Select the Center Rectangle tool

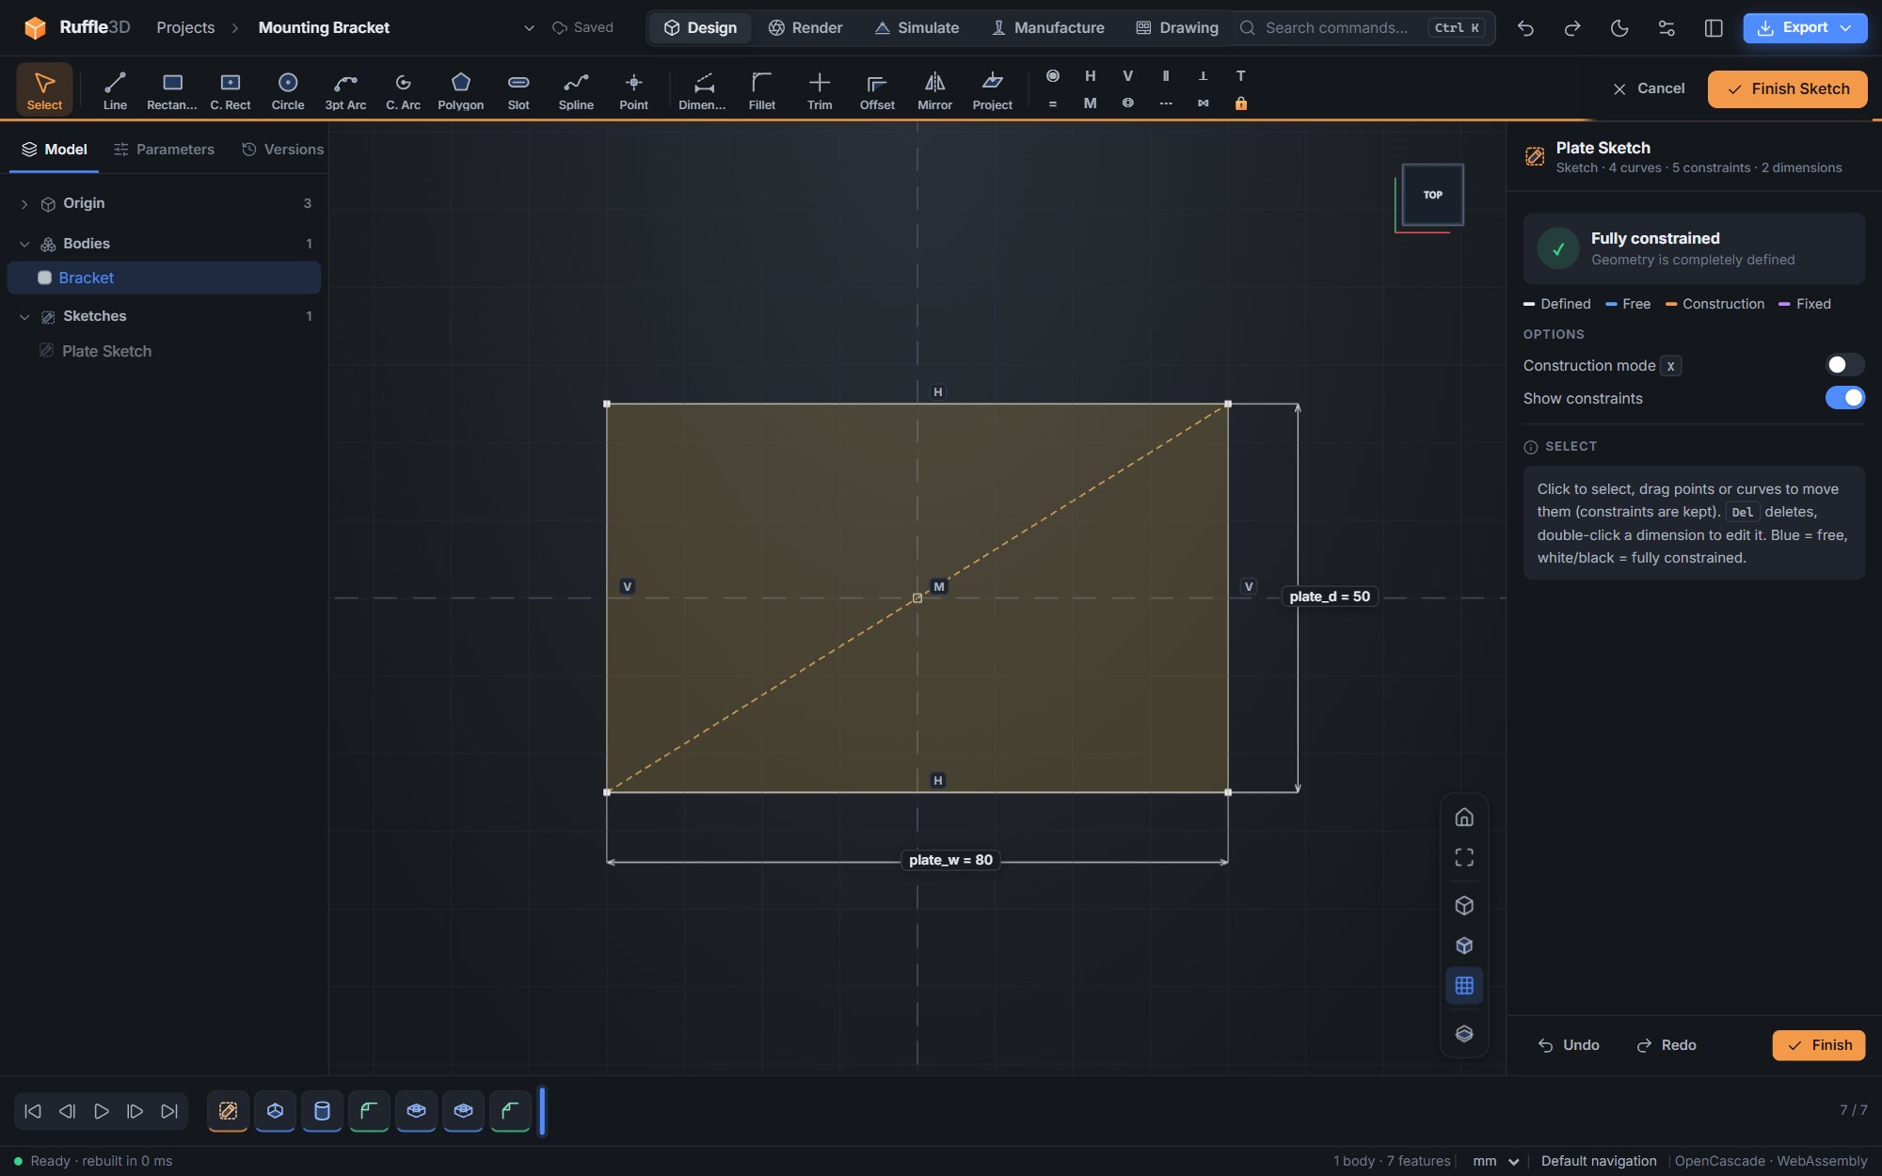click(231, 89)
